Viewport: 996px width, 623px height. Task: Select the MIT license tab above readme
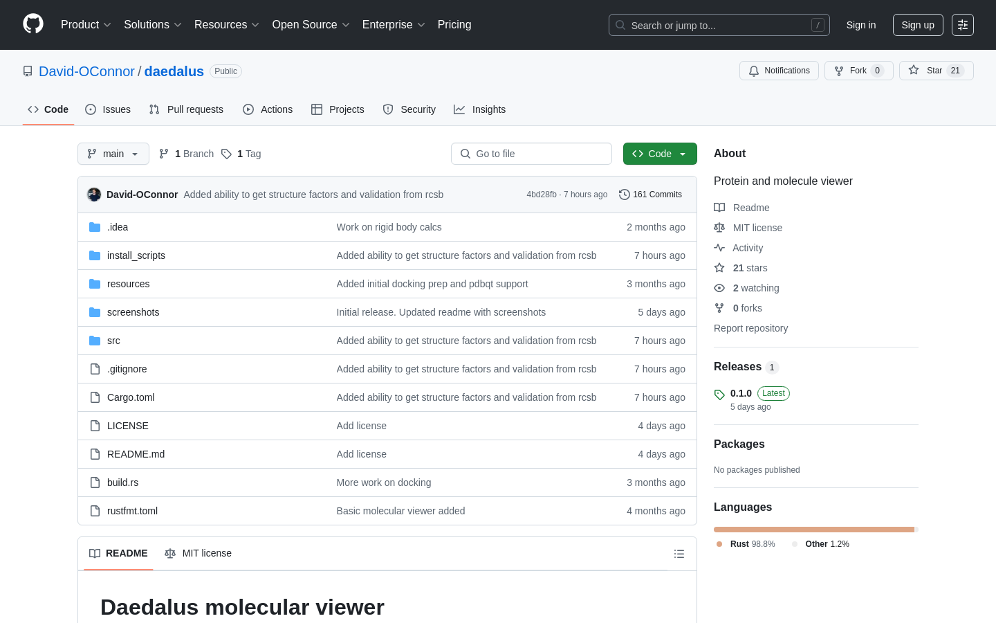pyautogui.click(x=198, y=553)
